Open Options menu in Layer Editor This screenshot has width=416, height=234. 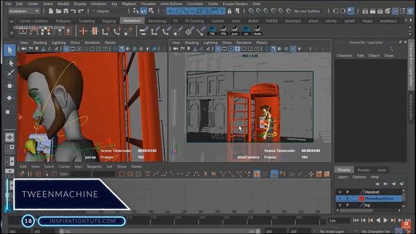pyautogui.click(x=359, y=177)
